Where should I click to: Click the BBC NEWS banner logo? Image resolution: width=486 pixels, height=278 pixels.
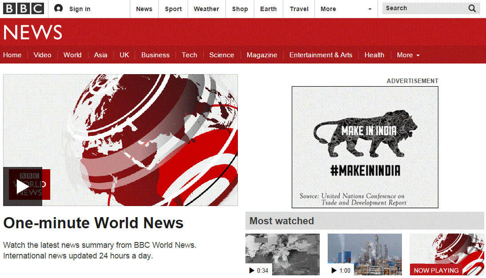[x=32, y=32]
